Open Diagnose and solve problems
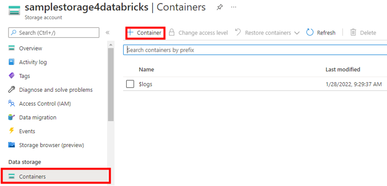387x186 pixels. [56, 90]
